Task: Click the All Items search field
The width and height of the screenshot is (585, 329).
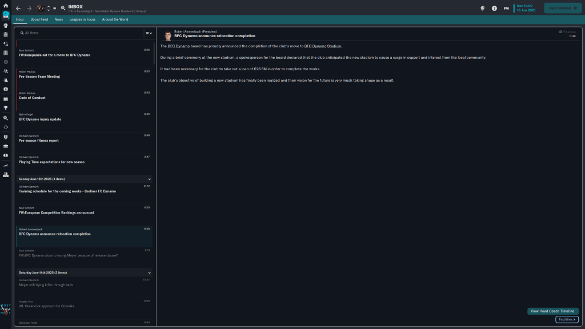Action: pos(80,33)
